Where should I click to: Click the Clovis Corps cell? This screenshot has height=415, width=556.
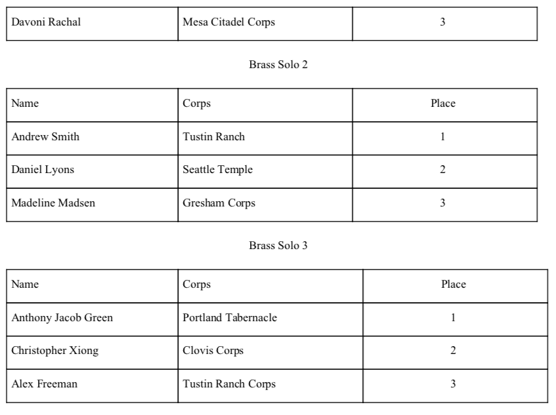coord(270,353)
